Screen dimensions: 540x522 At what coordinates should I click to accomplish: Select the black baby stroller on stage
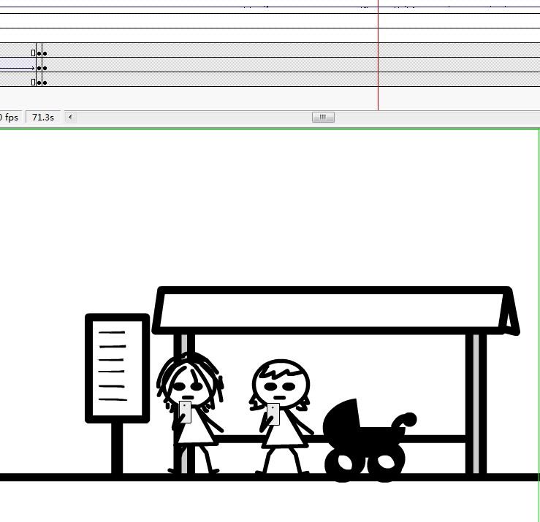[x=368, y=442]
